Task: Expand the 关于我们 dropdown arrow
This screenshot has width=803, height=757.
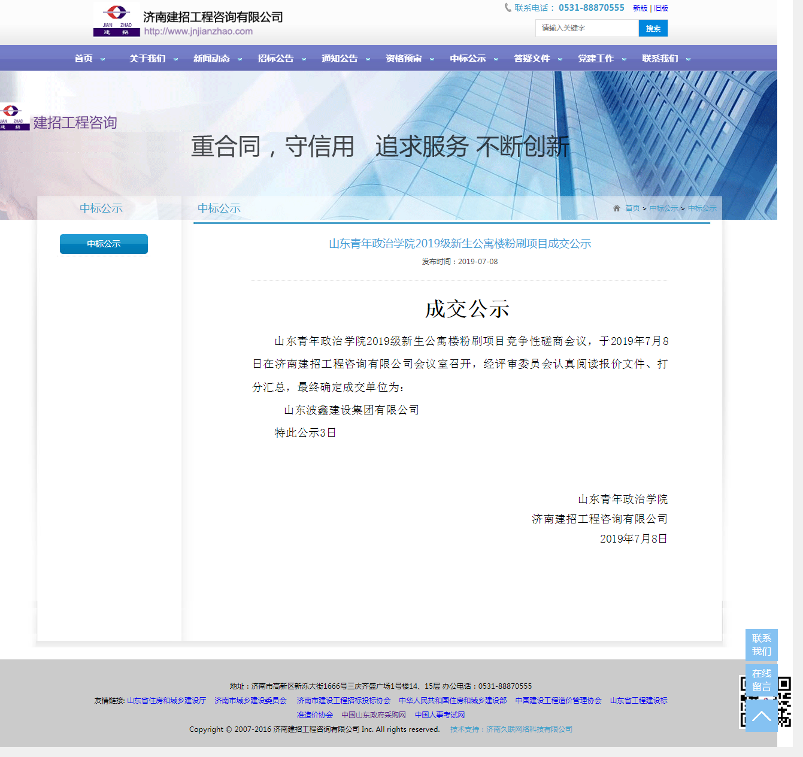Action: click(x=175, y=59)
